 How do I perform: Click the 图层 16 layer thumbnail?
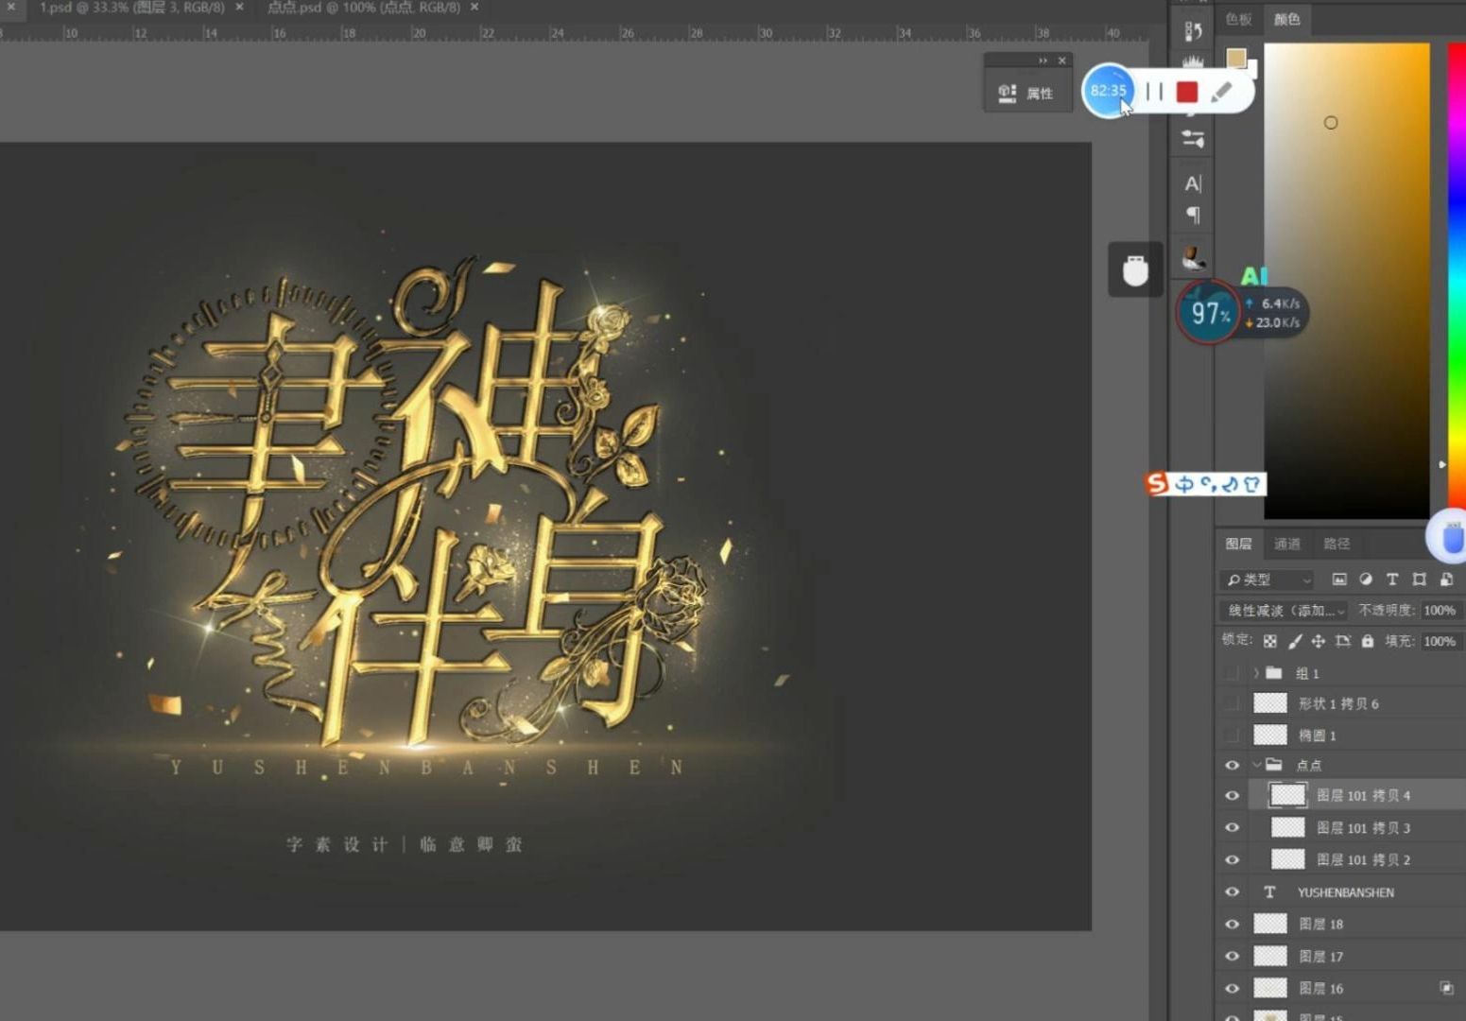click(1270, 988)
